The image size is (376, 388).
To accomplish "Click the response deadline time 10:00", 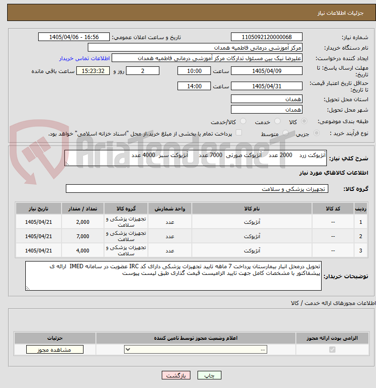I will click(194, 71).
